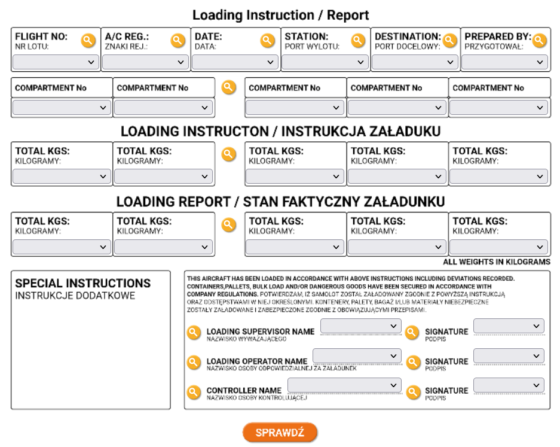The height and width of the screenshot is (447, 560).
Task: Click the magnifier icon beside STATION
Action: 357,40
